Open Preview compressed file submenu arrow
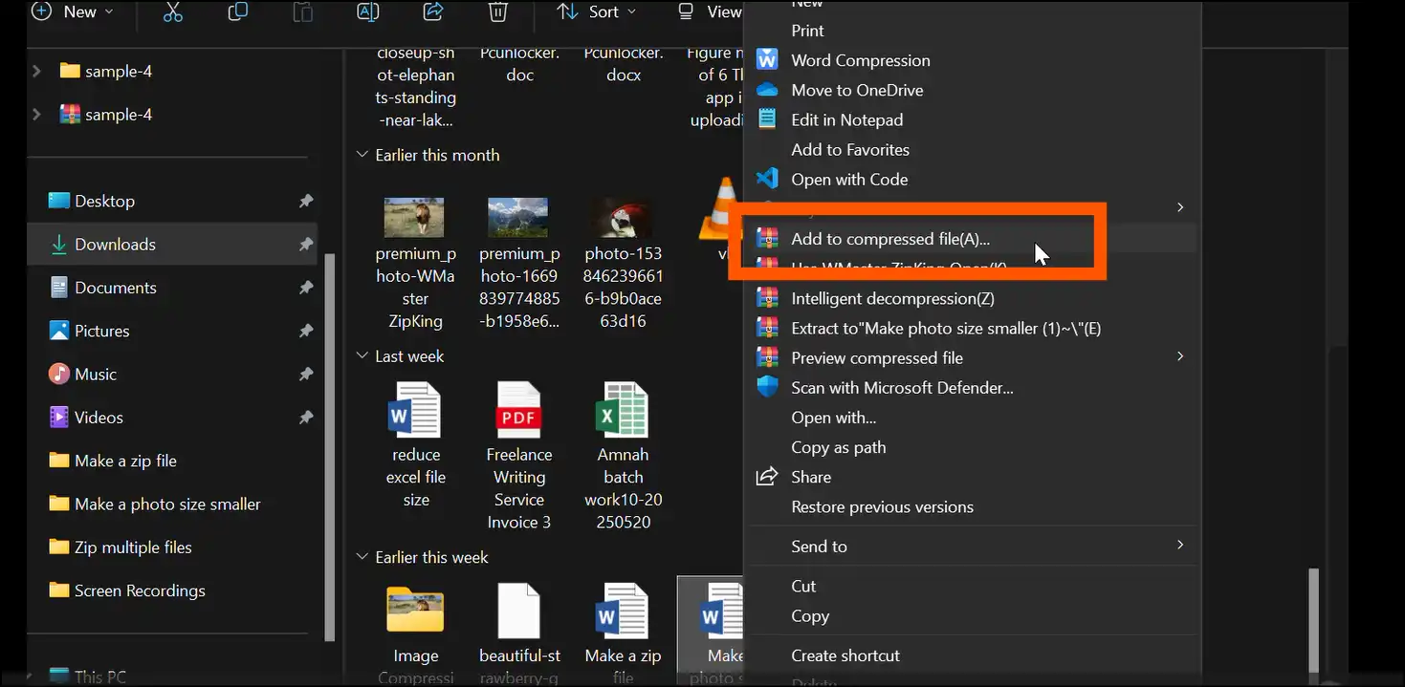The width and height of the screenshot is (1405, 687). (x=1180, y=356)
